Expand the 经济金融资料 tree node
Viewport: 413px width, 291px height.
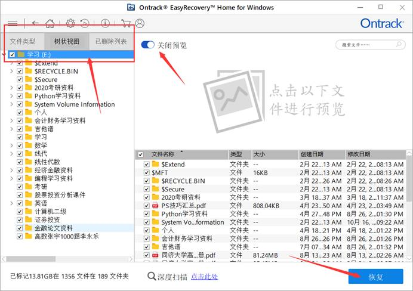(11, 170)
